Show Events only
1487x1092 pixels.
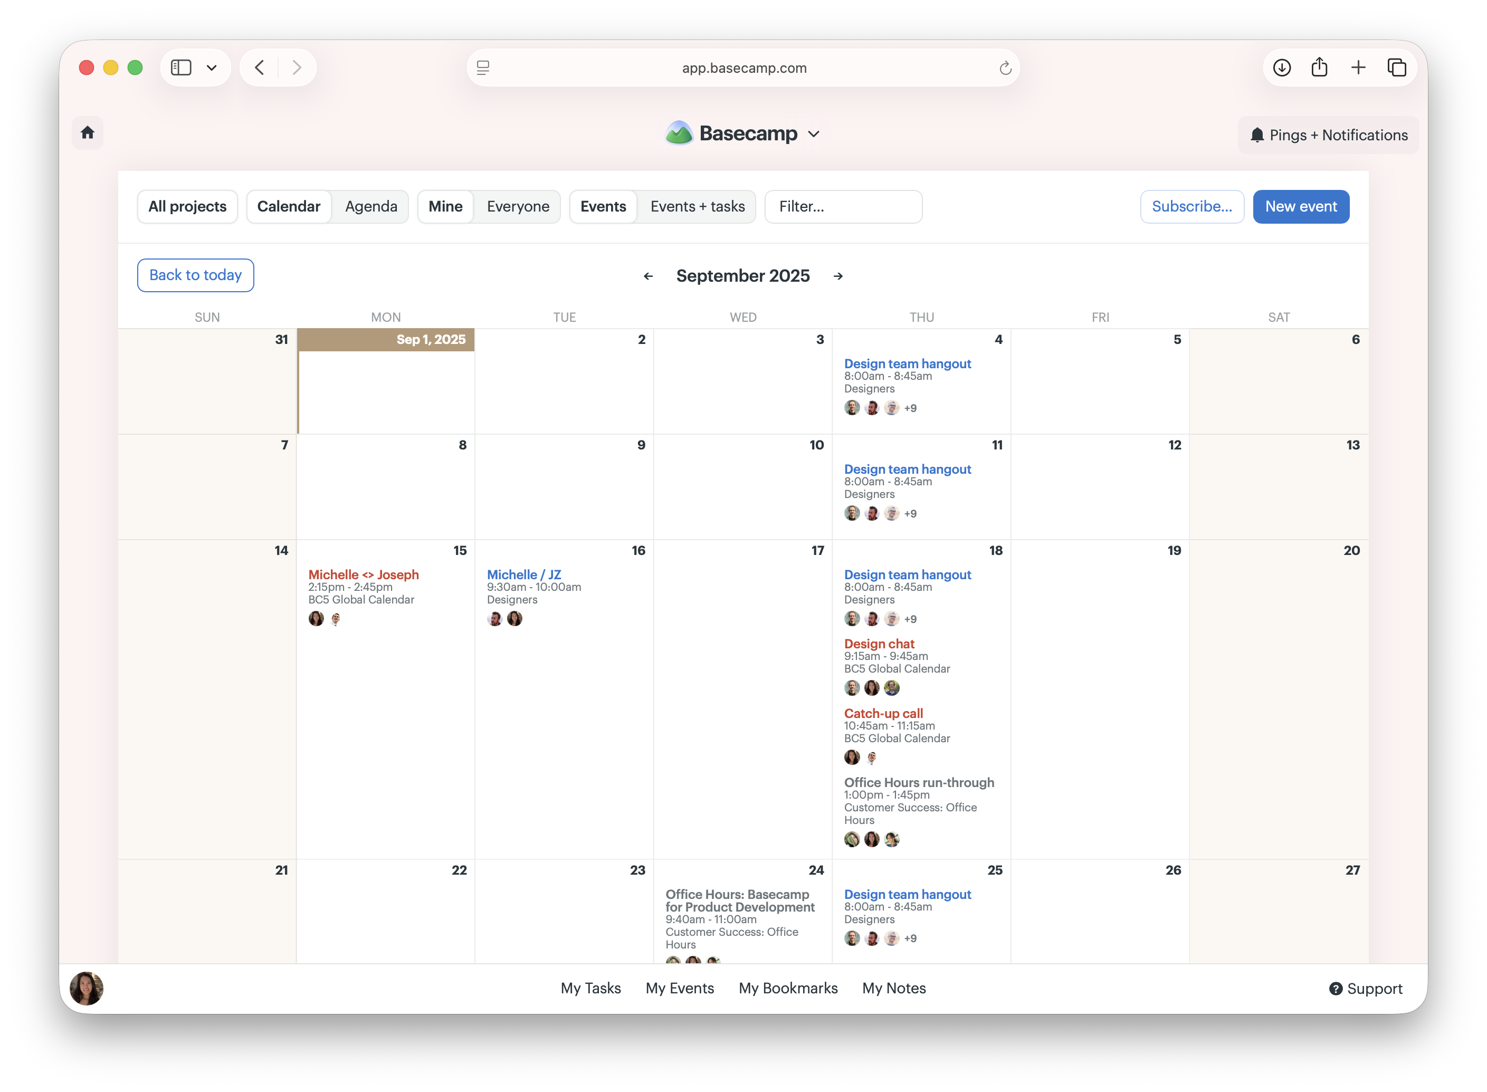pyautogui.click(x=603, y=206)
